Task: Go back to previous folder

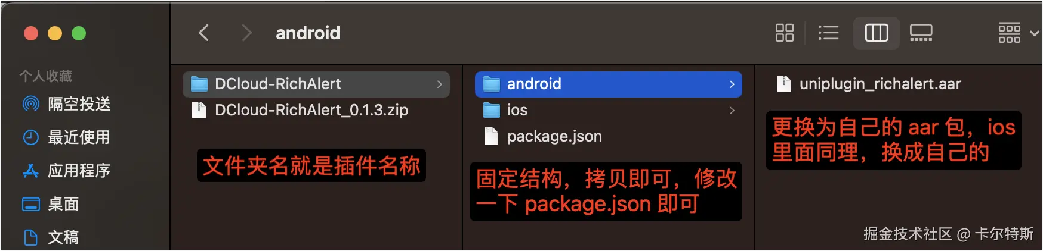Action: point(204,33)
